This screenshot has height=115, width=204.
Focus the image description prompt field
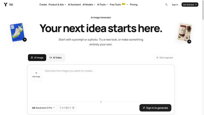point(107,84)
